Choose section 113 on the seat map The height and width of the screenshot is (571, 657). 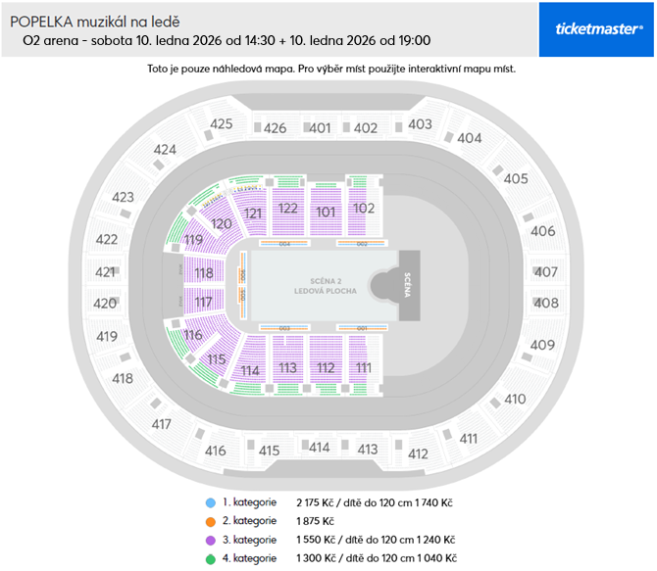pyautogui.click(x=287, y=367)
